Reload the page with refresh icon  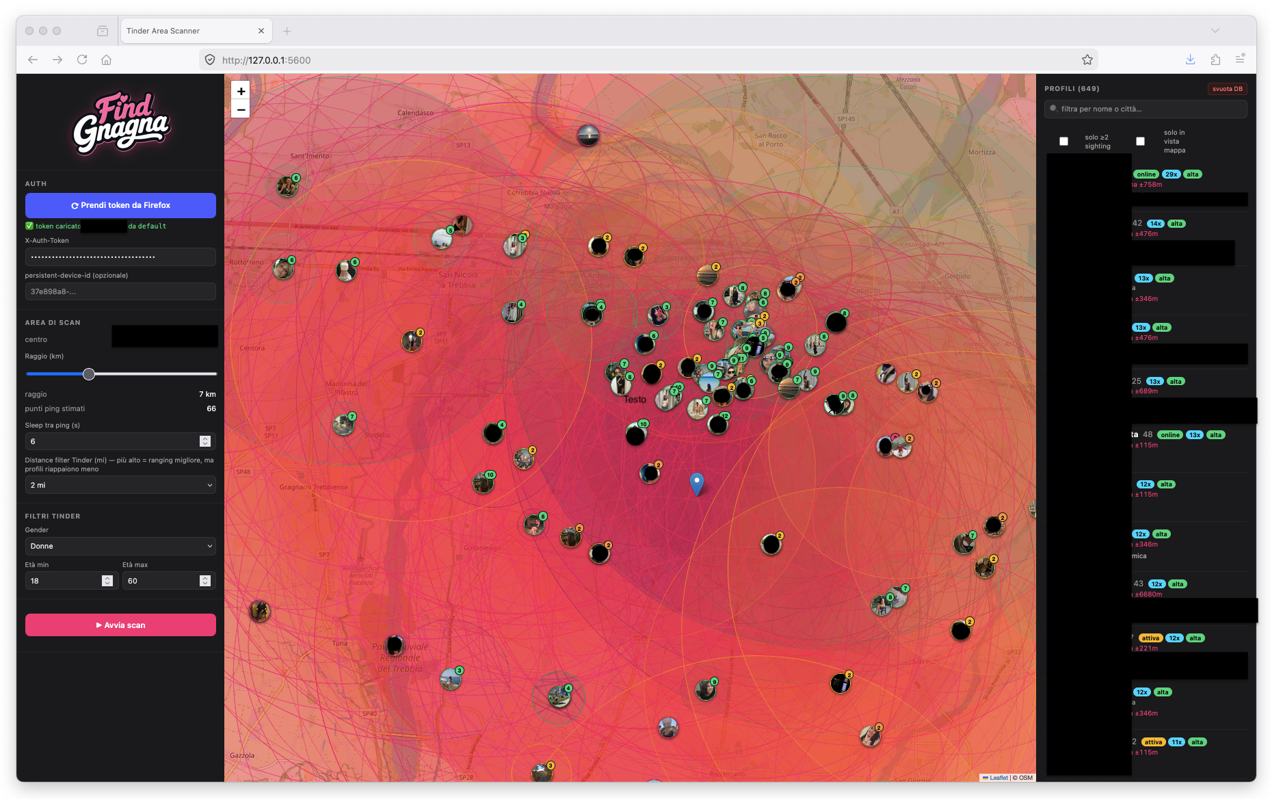(x=82, y=60)
